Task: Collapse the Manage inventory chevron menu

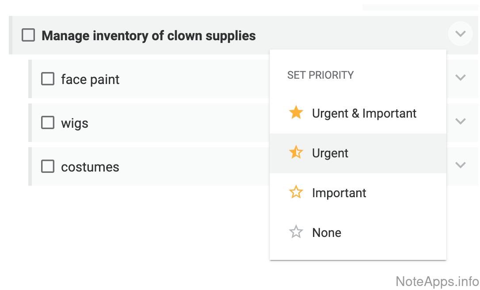Action: pos(461,34)
